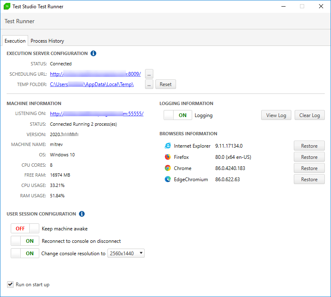331x297 pixels.
Task: Click the Chrome browser icon
Action: (168, 168)
